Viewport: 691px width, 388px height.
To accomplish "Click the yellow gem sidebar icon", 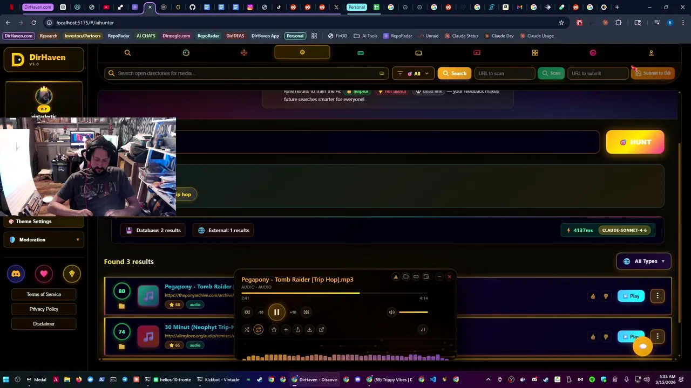I will pyautogui.click(x=72, y=274).
